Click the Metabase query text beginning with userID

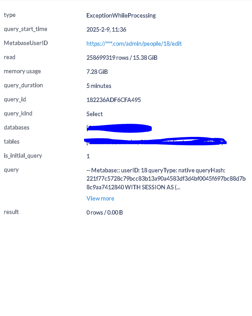(x=166, y=179)
